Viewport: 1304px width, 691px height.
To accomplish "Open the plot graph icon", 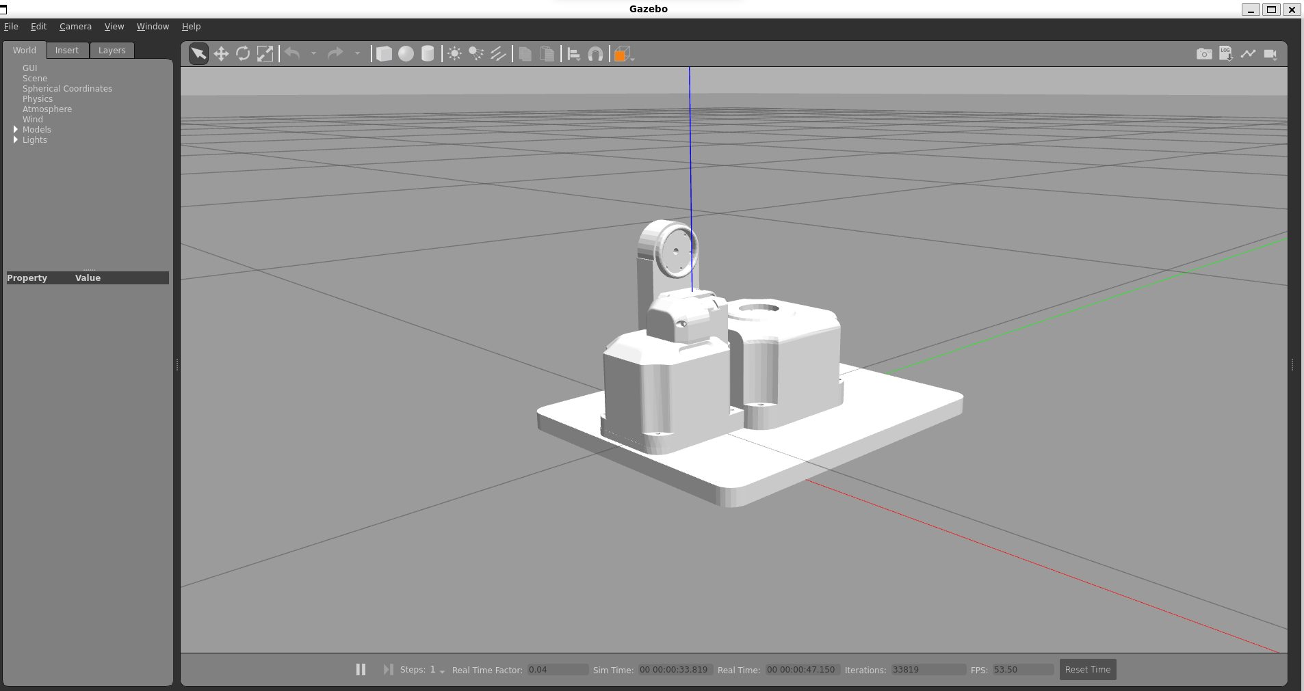I will coord(1249,53).
